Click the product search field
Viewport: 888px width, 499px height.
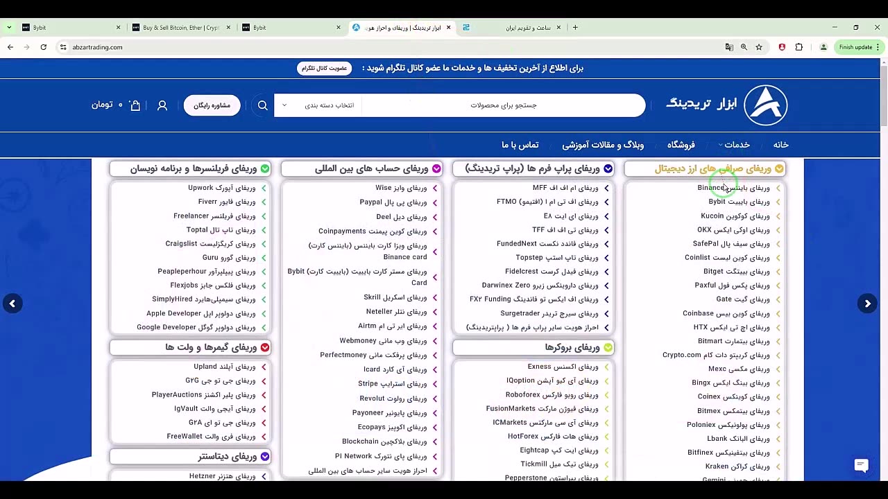504,105
